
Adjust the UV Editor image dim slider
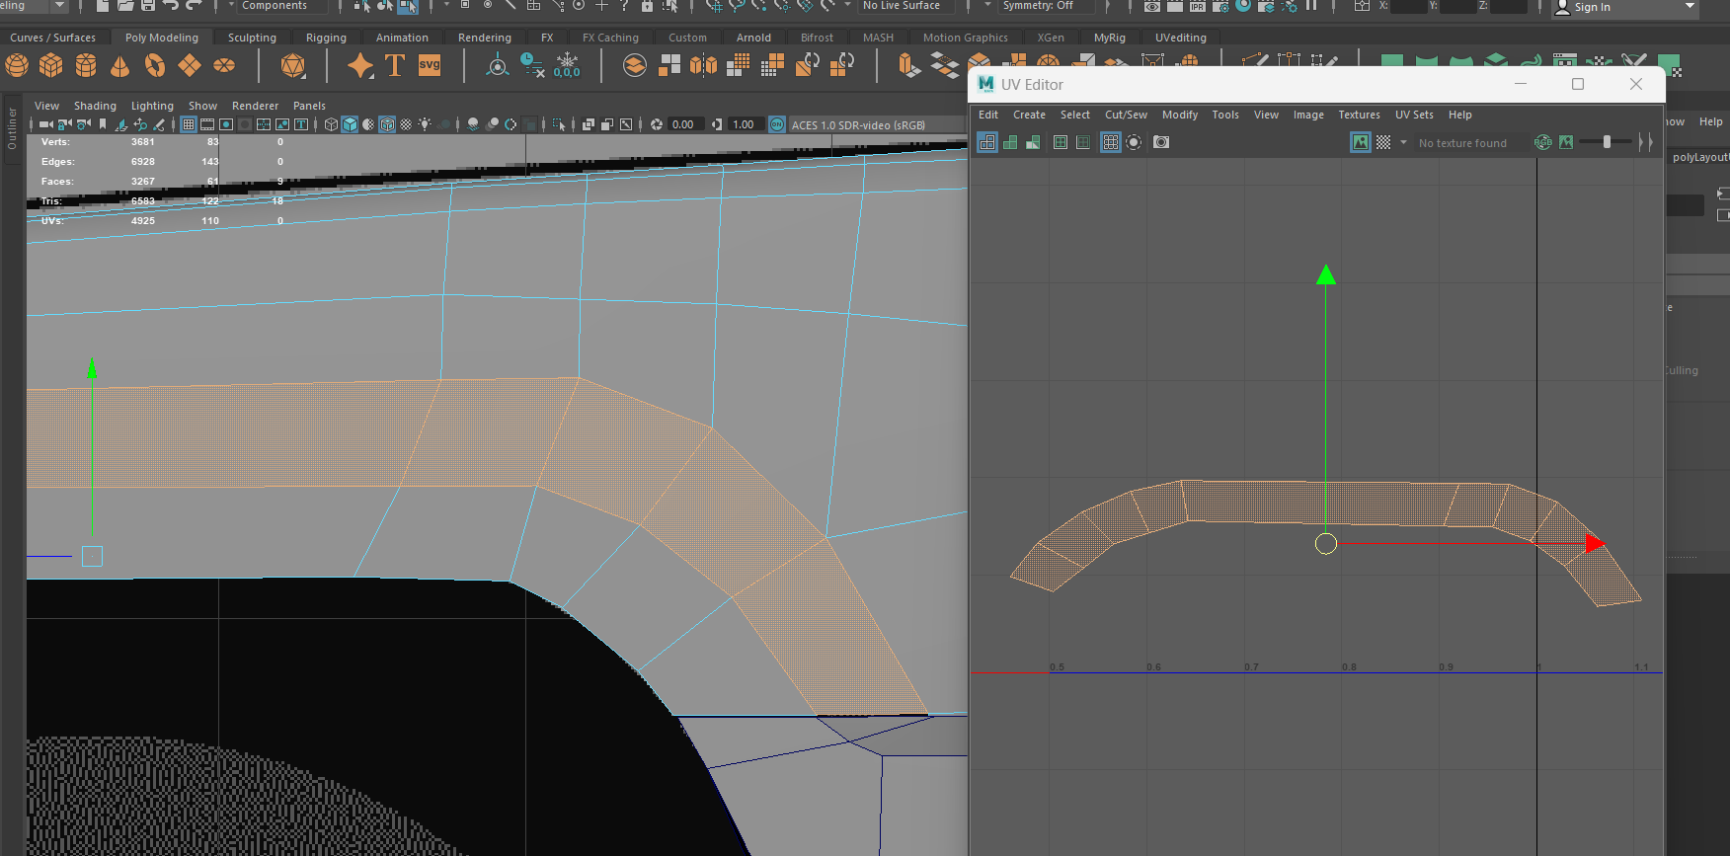tap(1607, 142)
